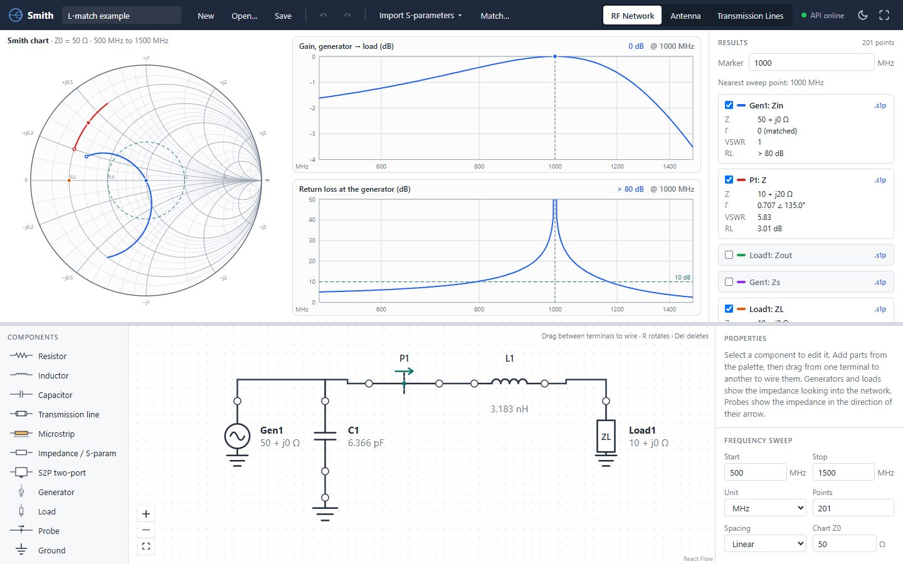Click the Gen1 generator symbol in schematic
The height and width of the screenshot is (564, 903).
coord(237,436)
